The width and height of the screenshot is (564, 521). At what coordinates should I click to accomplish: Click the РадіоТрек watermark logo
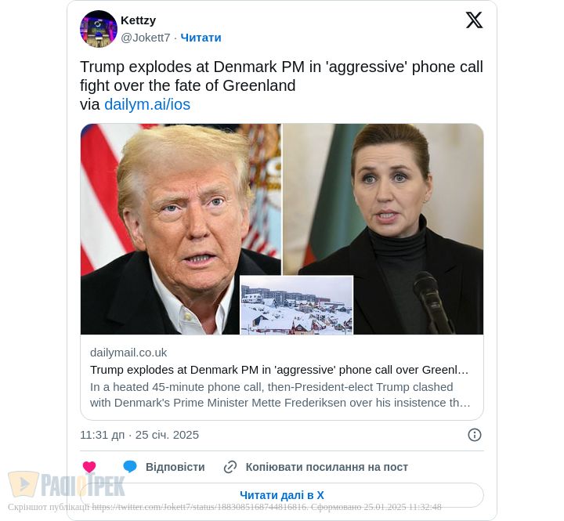click(67, 485)
